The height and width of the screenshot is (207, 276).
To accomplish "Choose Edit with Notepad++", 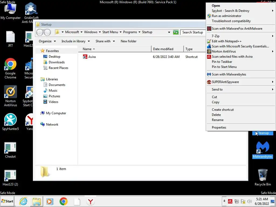I will [240, 41].
